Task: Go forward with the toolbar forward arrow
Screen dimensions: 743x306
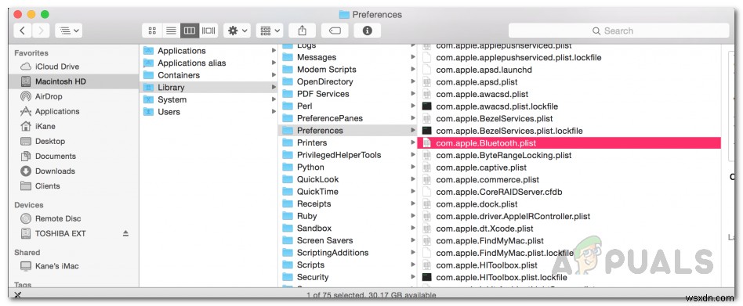Action: tap(41, 31)
